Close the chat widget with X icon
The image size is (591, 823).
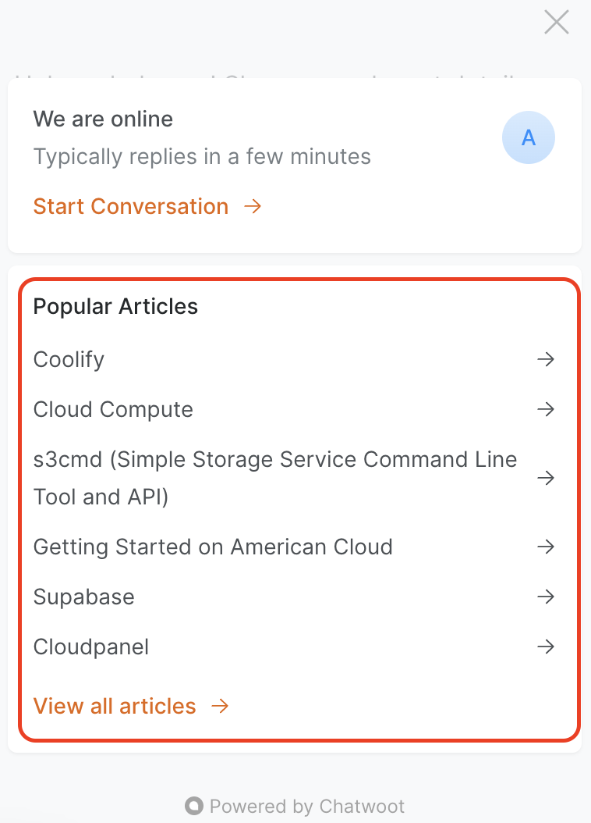[556, 22]
